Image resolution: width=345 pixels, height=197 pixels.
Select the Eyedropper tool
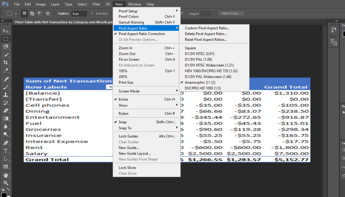6,70
